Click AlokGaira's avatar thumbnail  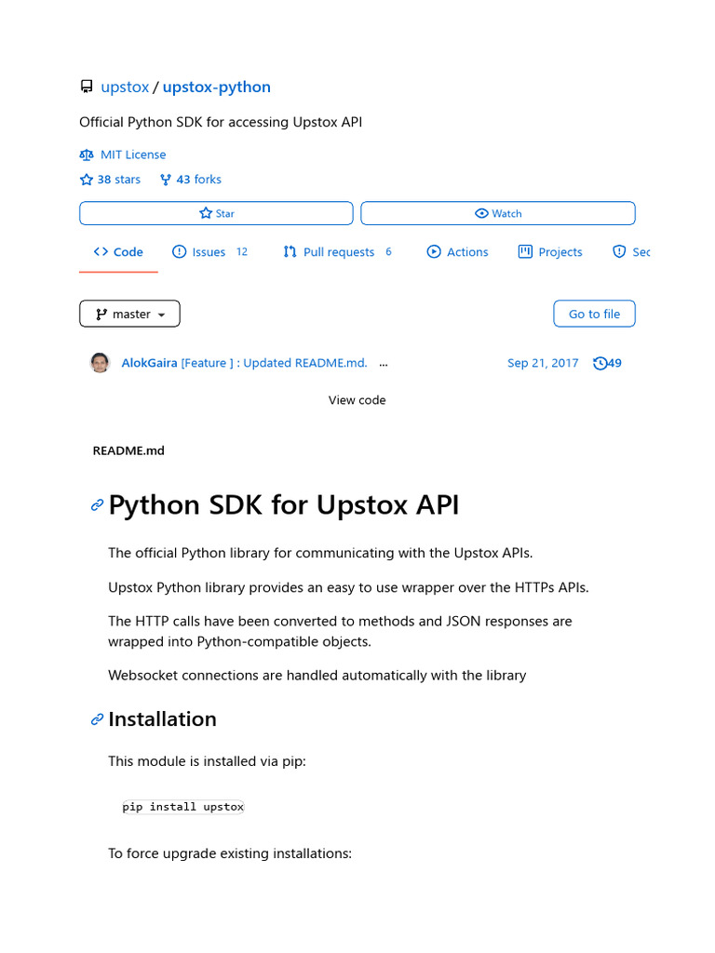pyautogui.click(x=100, y=363)
